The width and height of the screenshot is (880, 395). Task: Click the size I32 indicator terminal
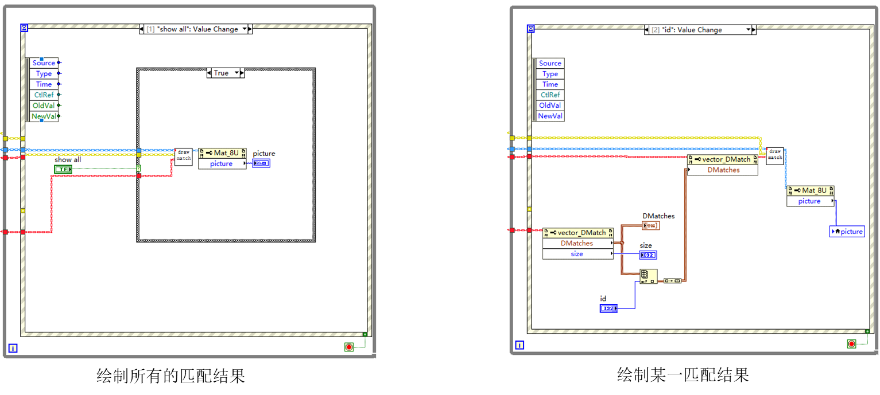647,255
